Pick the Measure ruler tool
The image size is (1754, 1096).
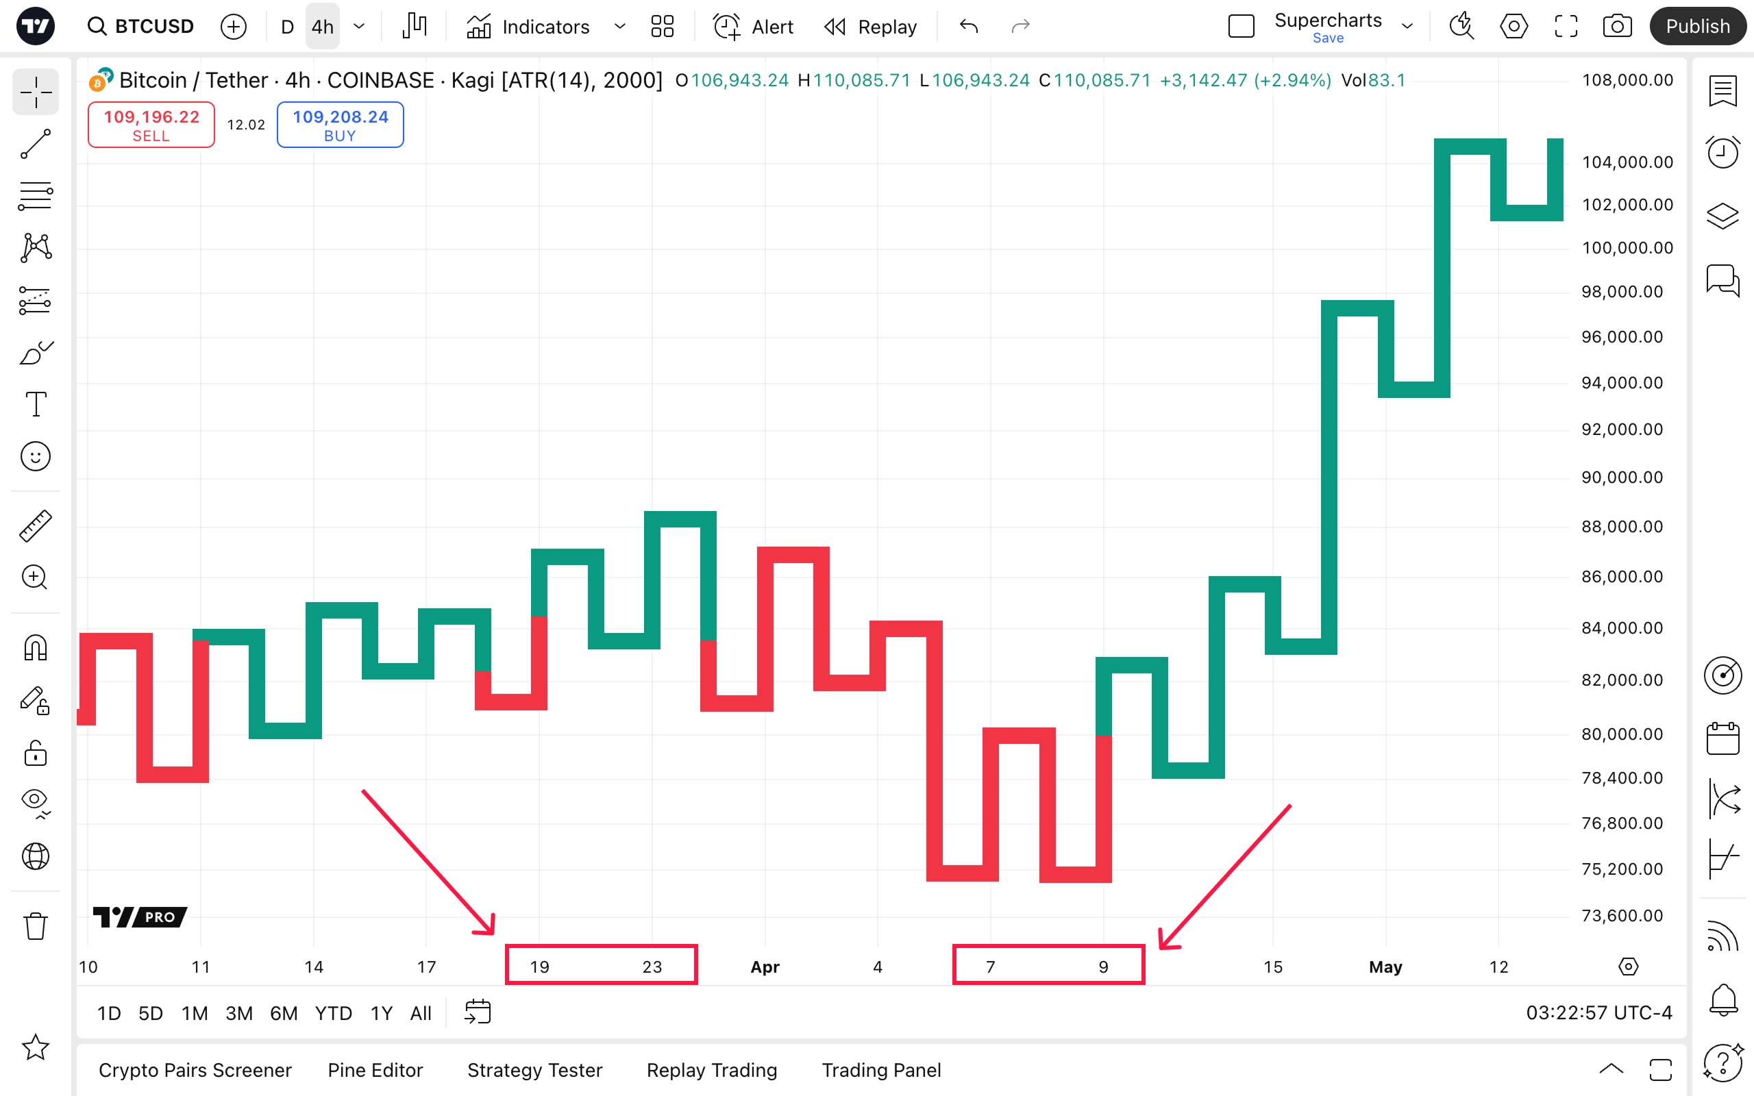(36, 525)
